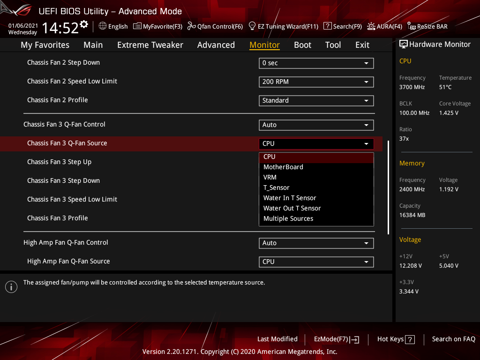Screen dimensions: 480x360
Task: Click Memory capacity 16384 MB value
Action: (412, 215)
